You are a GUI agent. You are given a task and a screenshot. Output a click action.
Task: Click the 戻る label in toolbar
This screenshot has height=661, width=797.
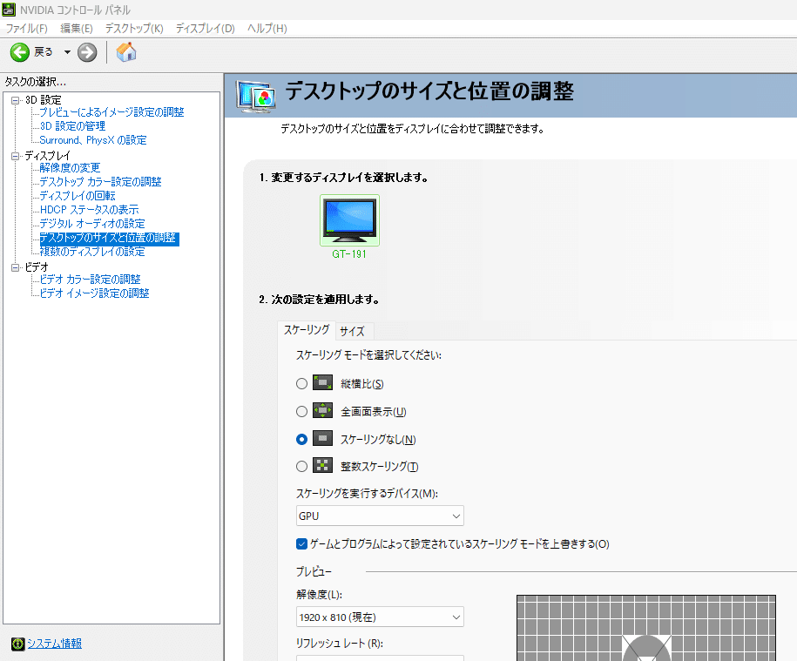[x=44, y=52]
